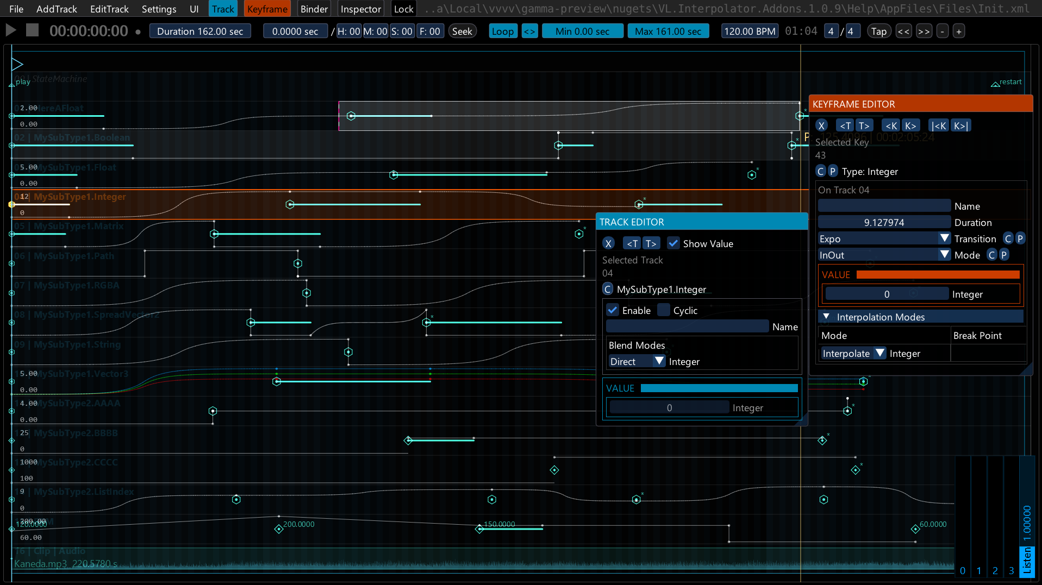Screen dimensions: 1042x585
Task: Open the Interpolate mode dropdown
Action: (x=853, y=354)
